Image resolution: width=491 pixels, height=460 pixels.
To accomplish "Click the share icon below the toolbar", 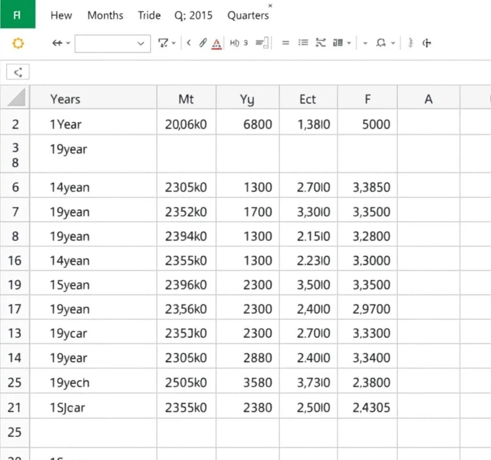I will click(x=18, y=72).
